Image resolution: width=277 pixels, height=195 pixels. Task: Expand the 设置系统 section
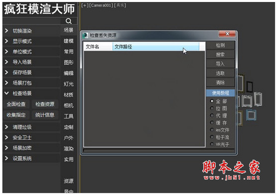31,158
